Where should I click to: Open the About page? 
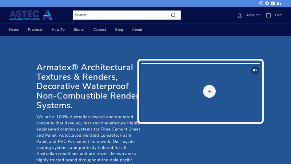click(x=137, y=30)
